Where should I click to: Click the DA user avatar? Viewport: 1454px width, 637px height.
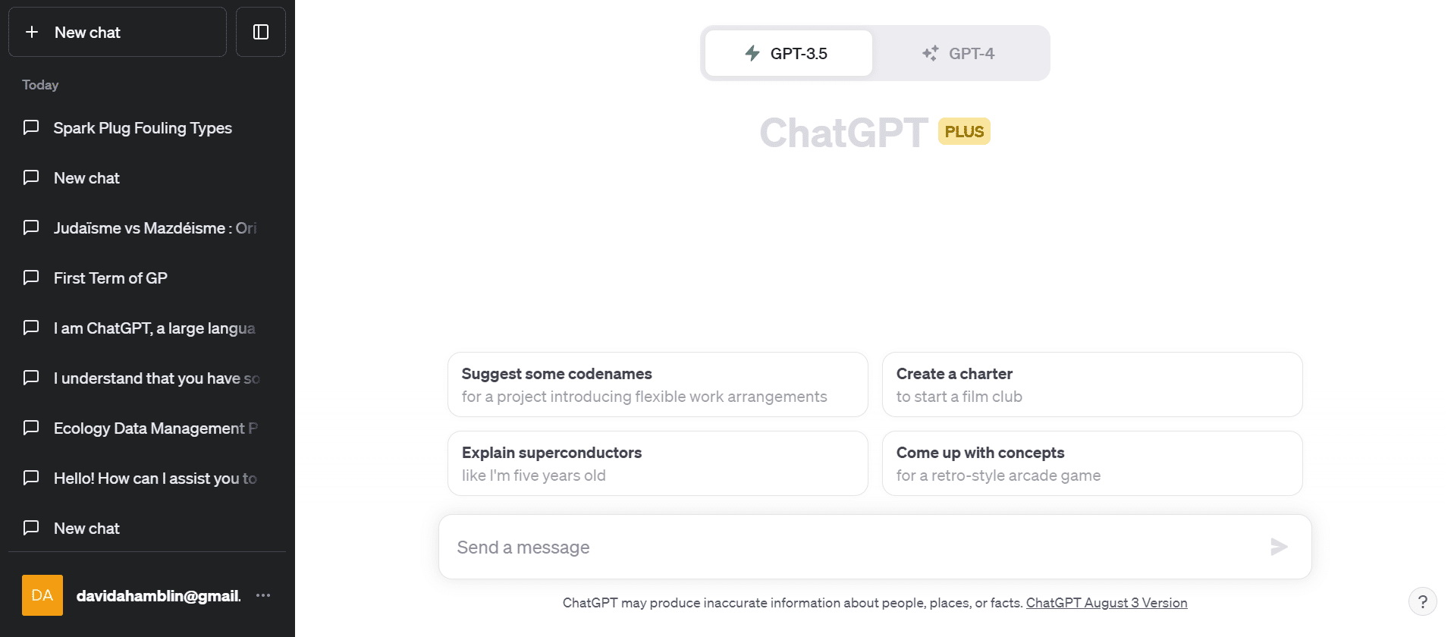(42, 595)
